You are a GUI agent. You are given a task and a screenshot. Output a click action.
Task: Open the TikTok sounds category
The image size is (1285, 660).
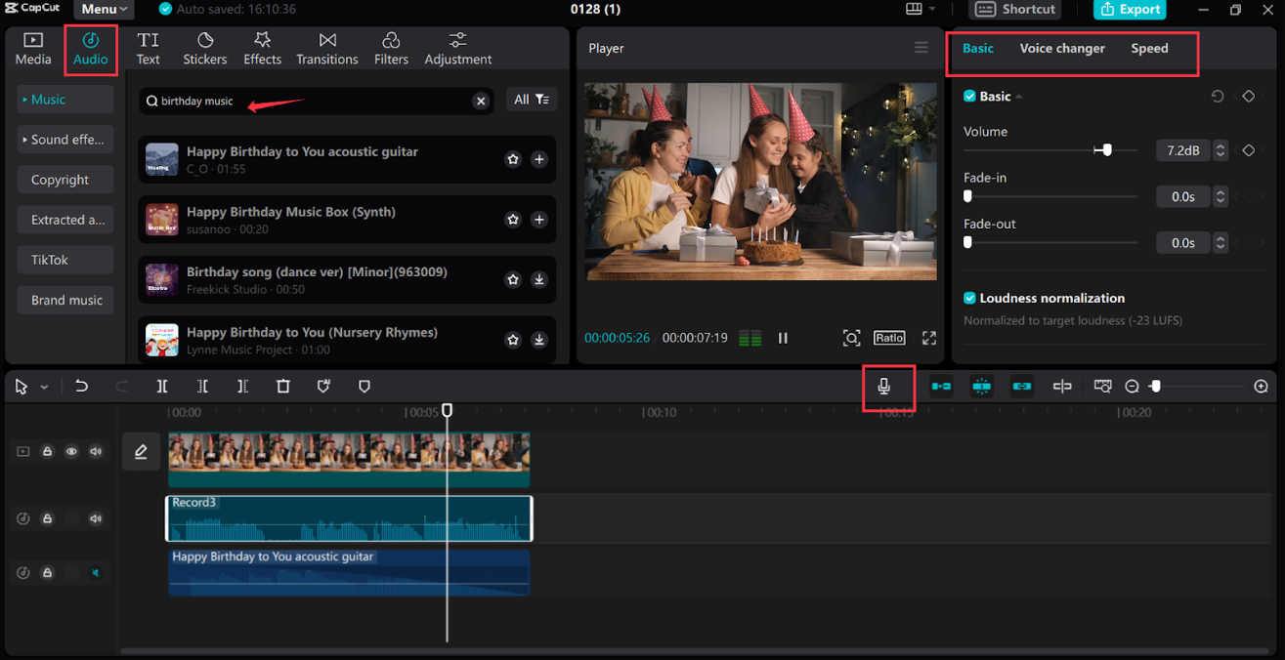coord(65,260)
